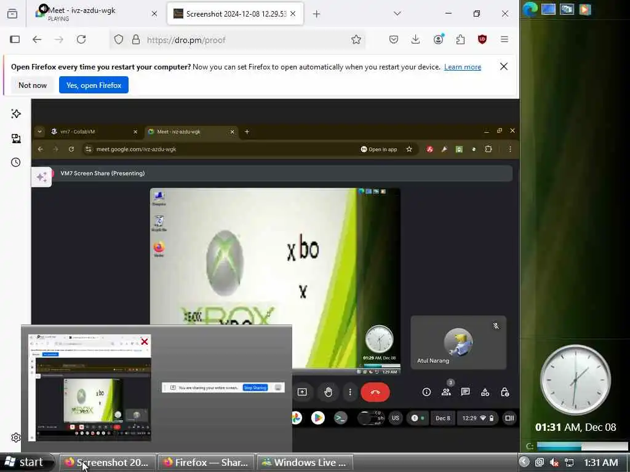Open the Firefox account icon
The height and width of the screenshot is (472, 630).
(x=438, y=39)
